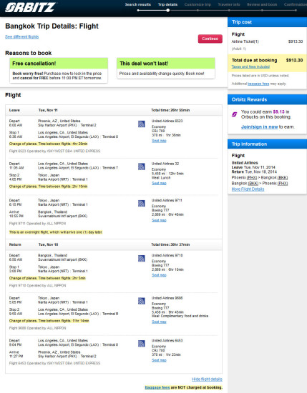The width and height of the screenshot is (307, 393).
Task: Click Trip information panel header
Action: point(267,144)
